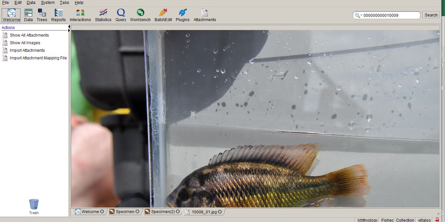Open the Query toolbar icon
Screen dimensions: 445x222
(x=121, y=15)
